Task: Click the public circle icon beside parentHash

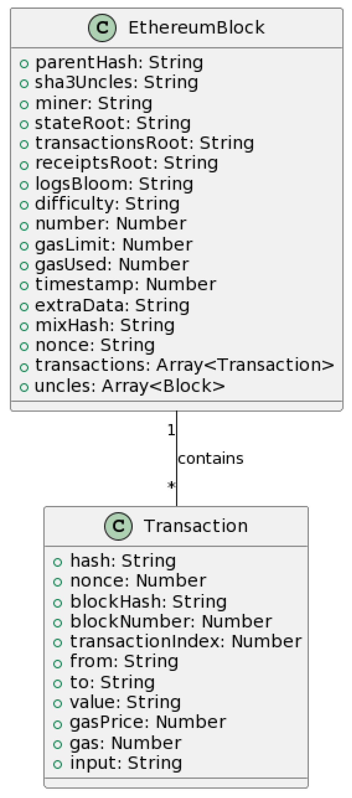Action: coord(24,64)
